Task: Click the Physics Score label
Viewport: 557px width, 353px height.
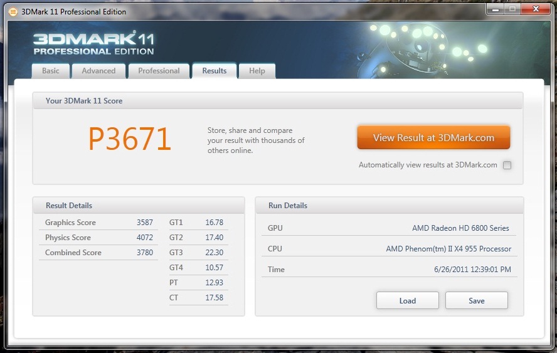Action: point(68,237)
